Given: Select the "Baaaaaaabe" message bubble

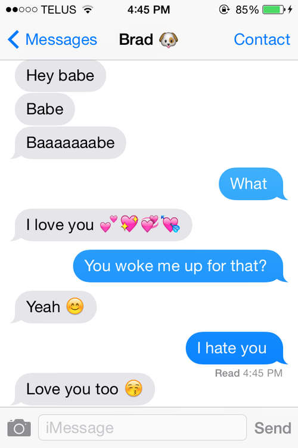Looking at the screenshot, I should click(x=69, y=143).
